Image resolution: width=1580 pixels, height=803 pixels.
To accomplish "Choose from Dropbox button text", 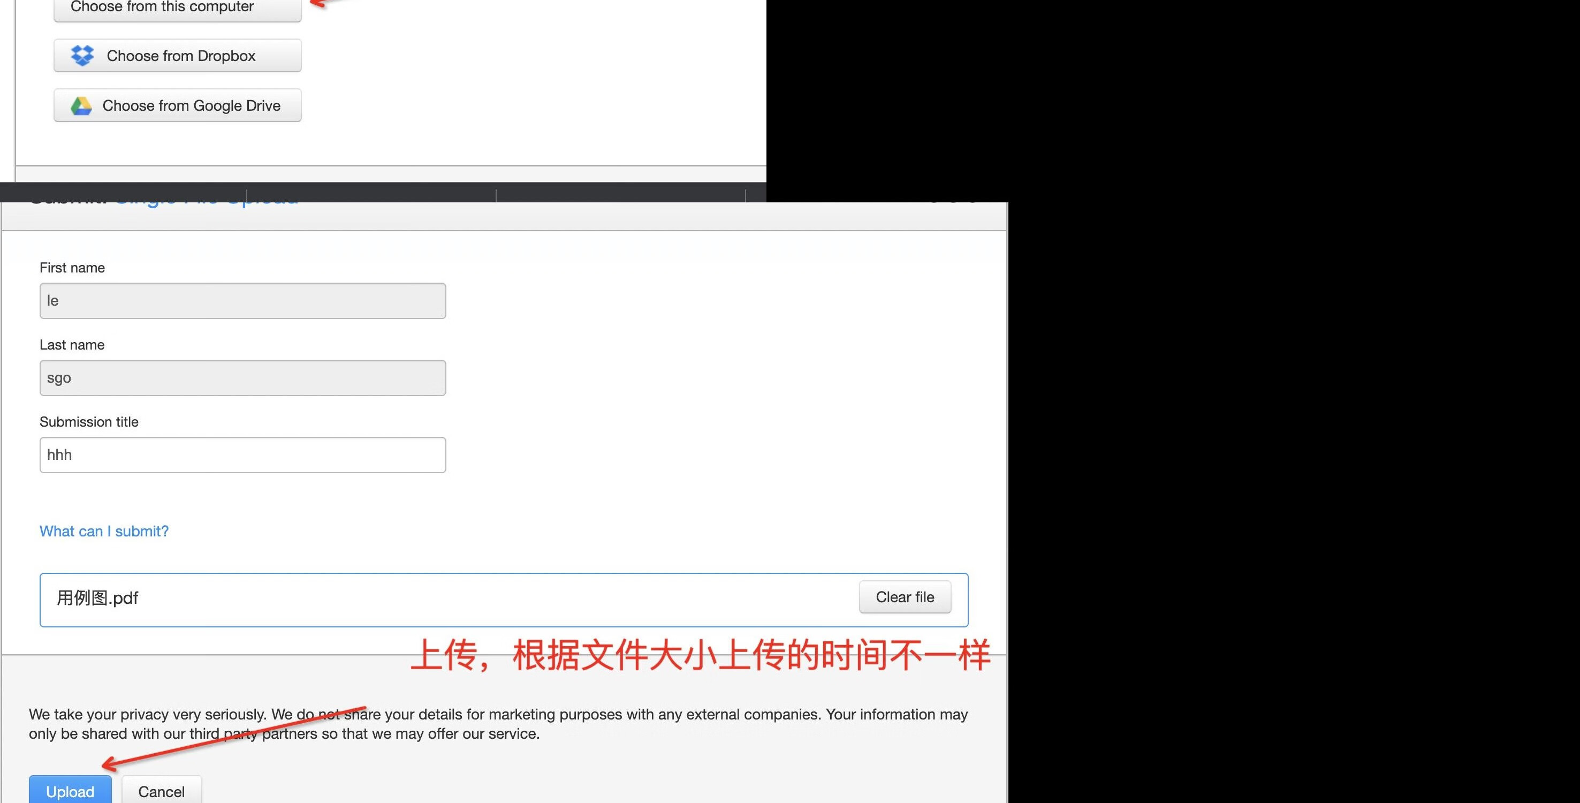I will (181, 56).
